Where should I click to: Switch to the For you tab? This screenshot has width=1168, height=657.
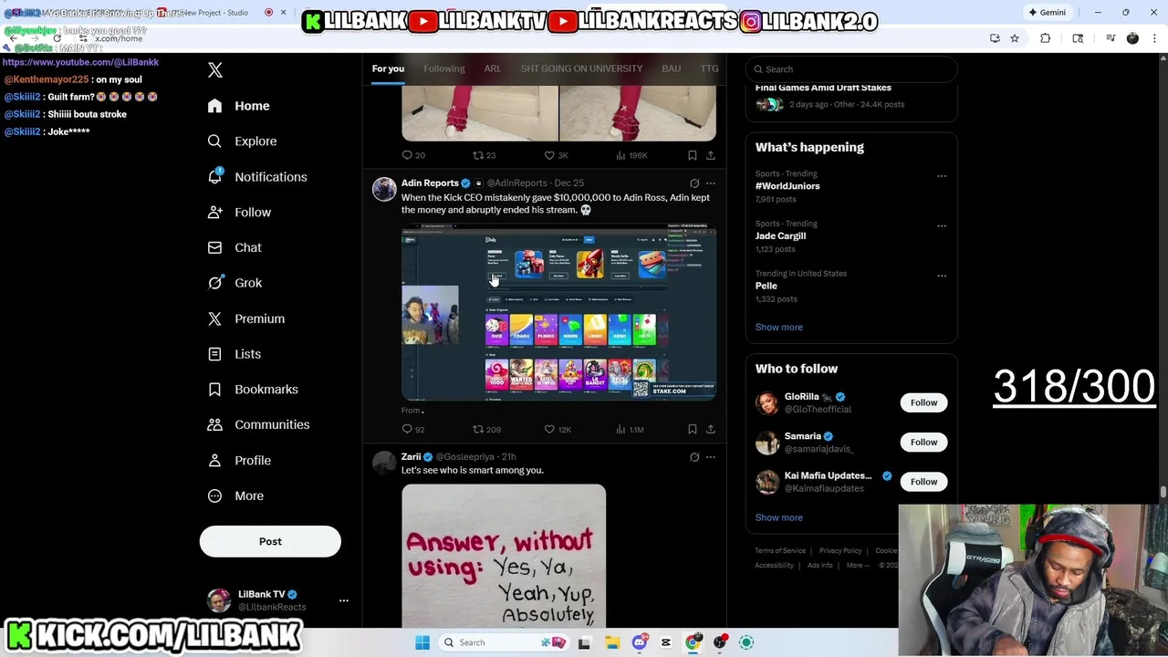(x=388, y=68)
